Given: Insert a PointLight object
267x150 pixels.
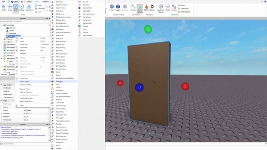Looking at the screenshot, I should [x=64, y=118].
